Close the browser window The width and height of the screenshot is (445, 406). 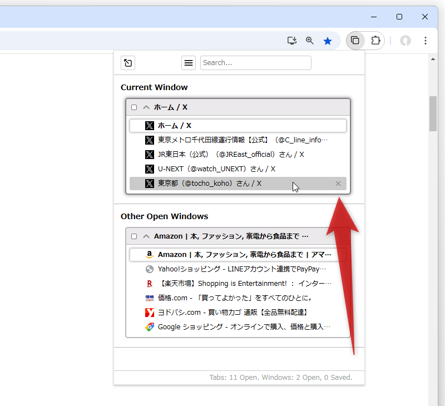point(425,17)
